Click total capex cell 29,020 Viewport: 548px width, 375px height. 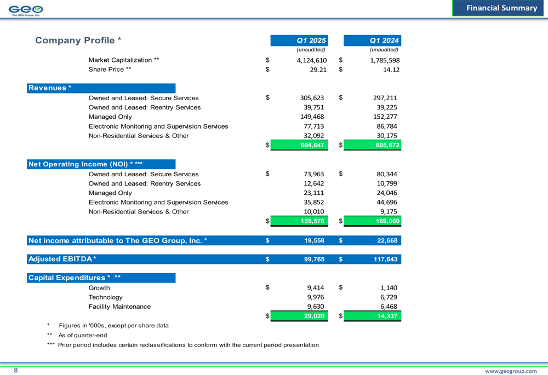299,316
